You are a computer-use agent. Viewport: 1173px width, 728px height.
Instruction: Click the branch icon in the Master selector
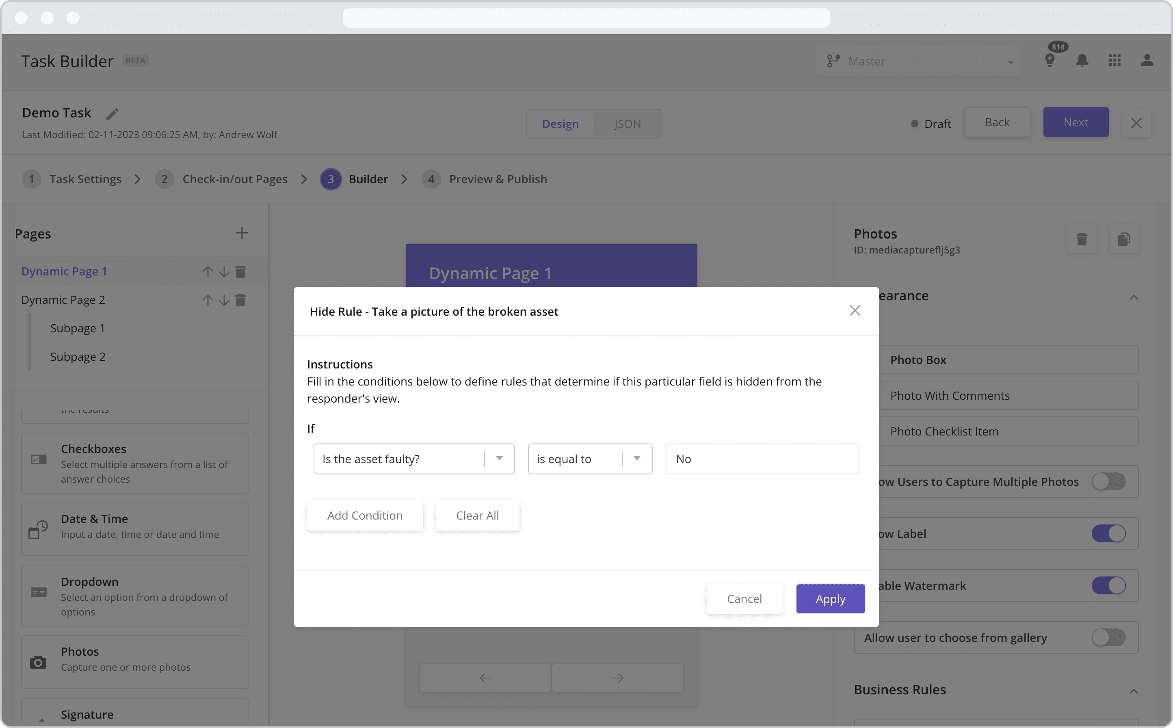click(833, 61)
